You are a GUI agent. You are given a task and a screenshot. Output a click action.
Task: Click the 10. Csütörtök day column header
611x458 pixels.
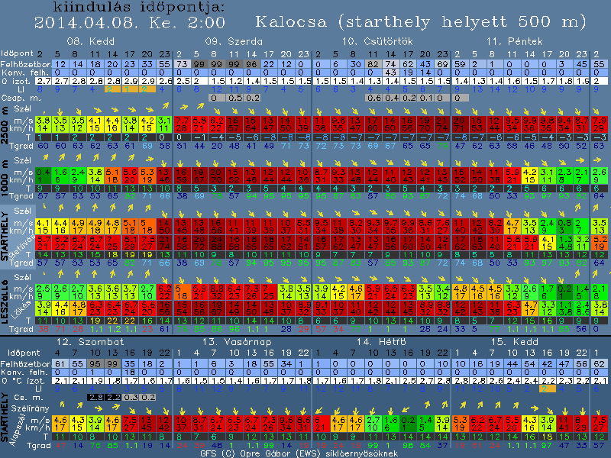pyautogui.click(x=374, y=40)
